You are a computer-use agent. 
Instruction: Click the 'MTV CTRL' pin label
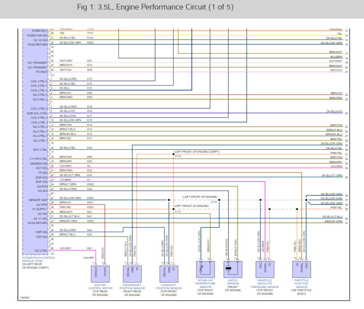click(x=40, y=150)
